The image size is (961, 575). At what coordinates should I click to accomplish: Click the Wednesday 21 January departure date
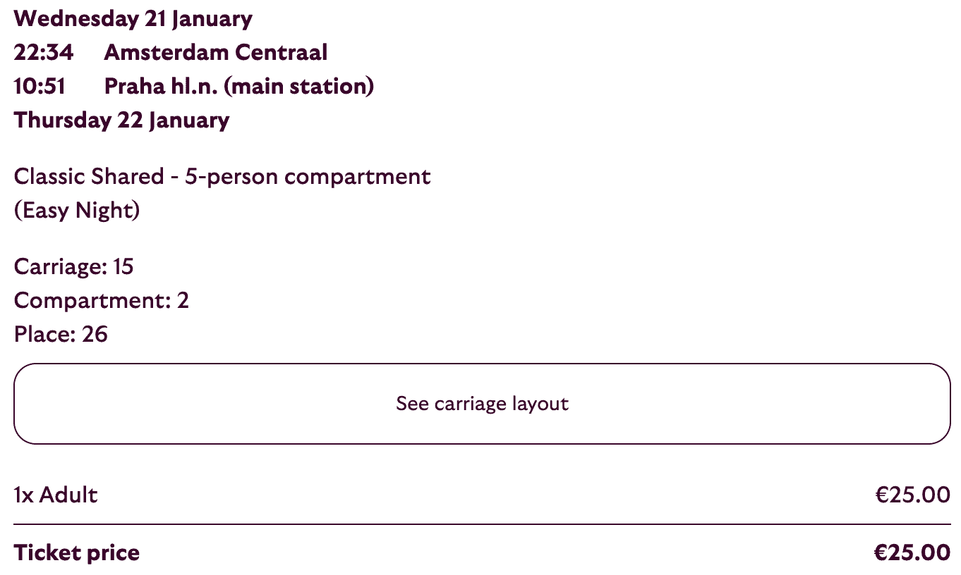(133, 18)
